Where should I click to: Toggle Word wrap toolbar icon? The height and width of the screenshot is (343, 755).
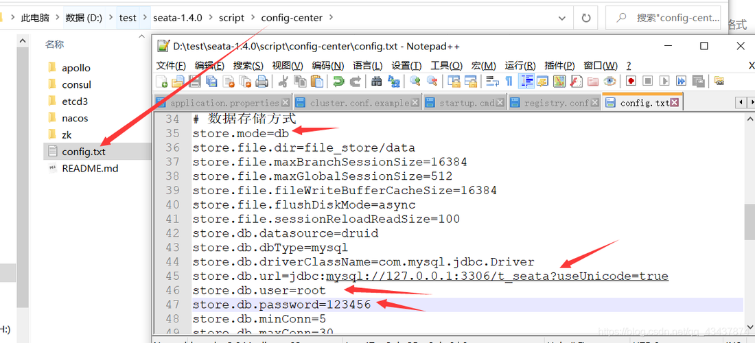(492, 82)
